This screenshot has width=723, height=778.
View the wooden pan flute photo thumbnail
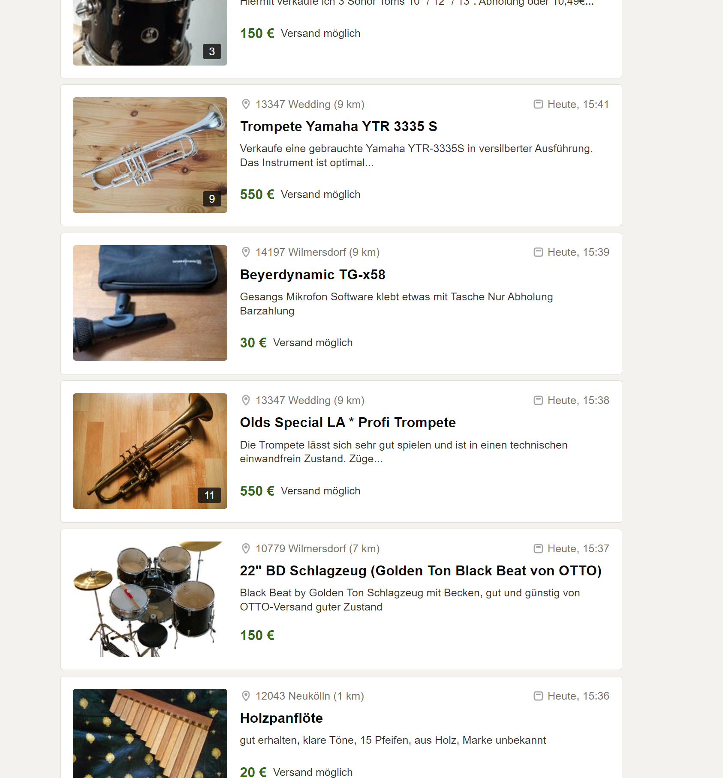point(150,733)
